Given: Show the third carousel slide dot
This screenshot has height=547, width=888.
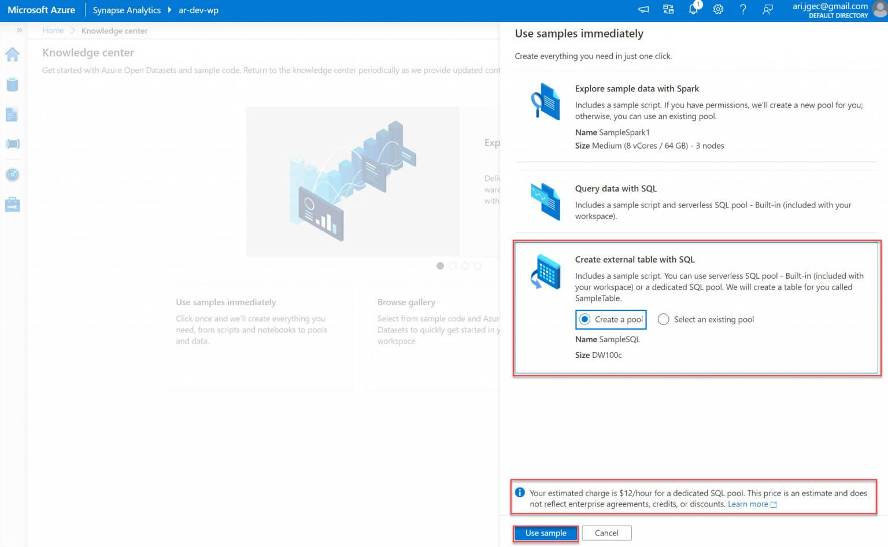Looking at the screenshot, I should pyautogui.click(x=465, y=266).
